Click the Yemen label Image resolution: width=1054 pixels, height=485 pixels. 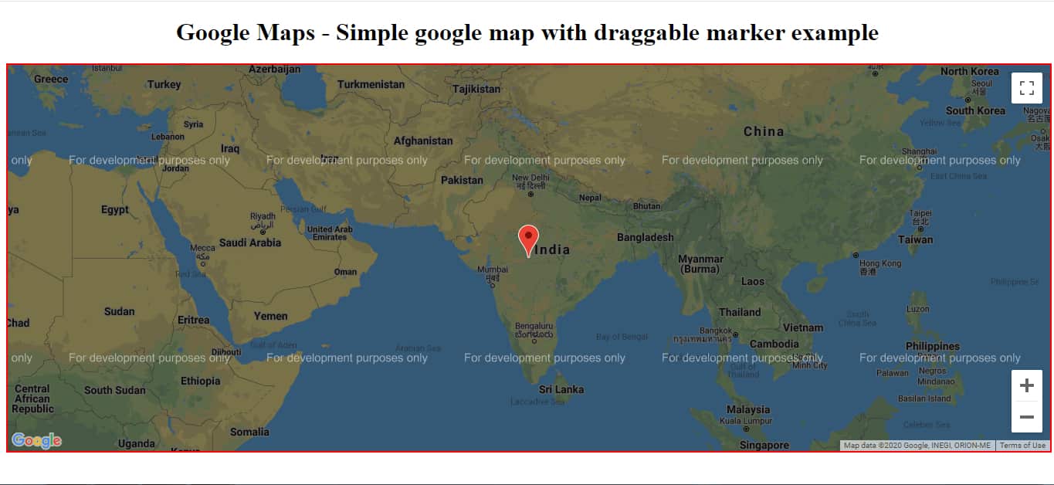(270, 316)
